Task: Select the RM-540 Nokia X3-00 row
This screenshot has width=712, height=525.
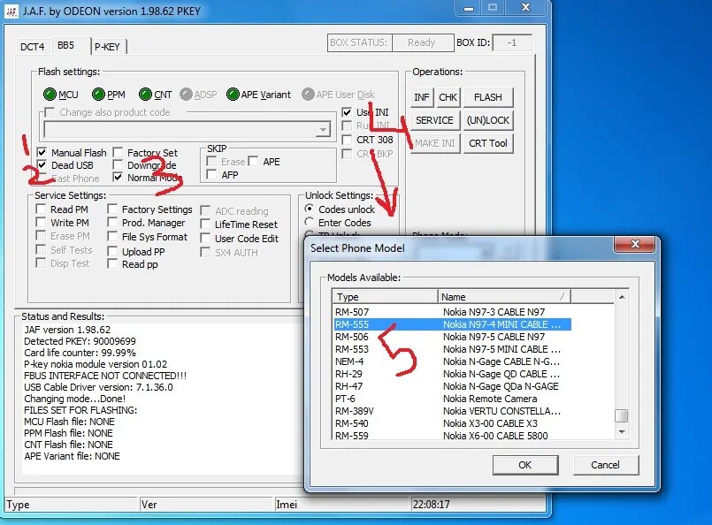Action: click(x=452, y=423)
